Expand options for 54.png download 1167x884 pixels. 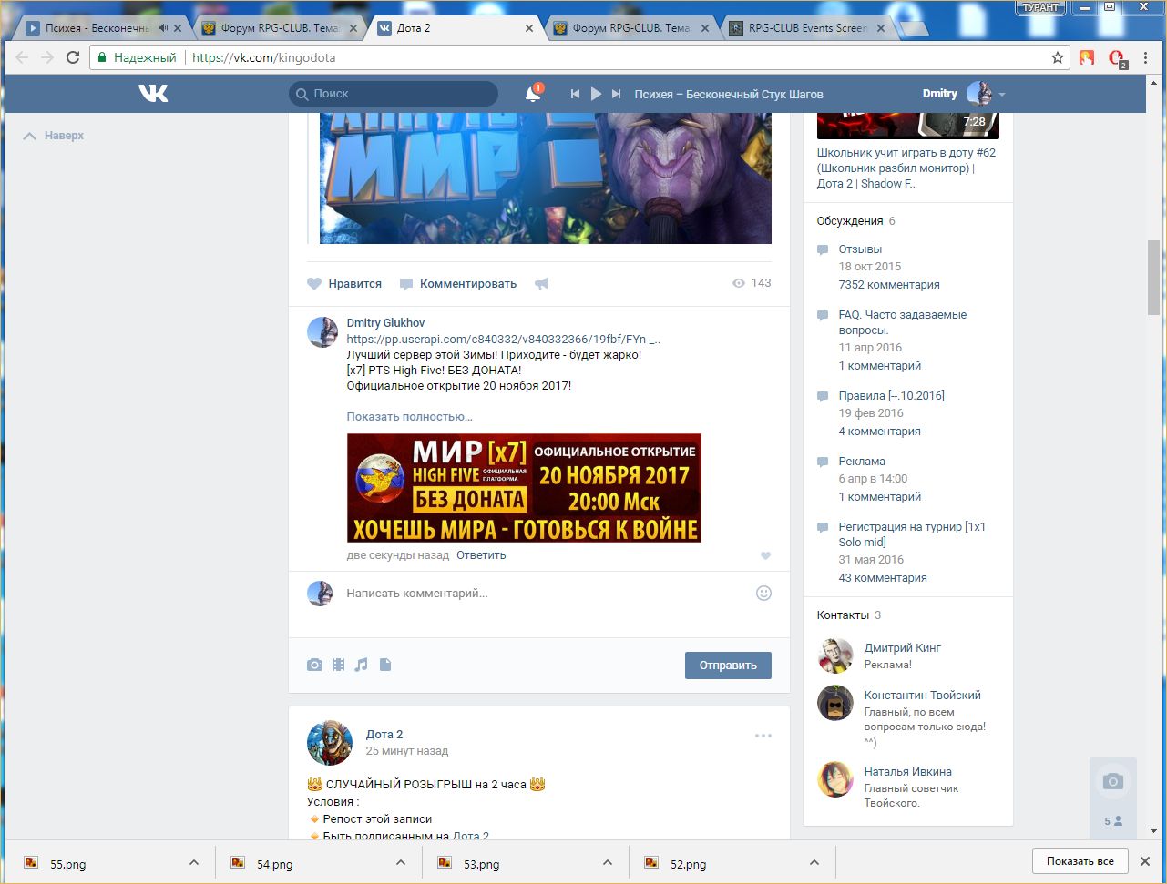[401, 862]
